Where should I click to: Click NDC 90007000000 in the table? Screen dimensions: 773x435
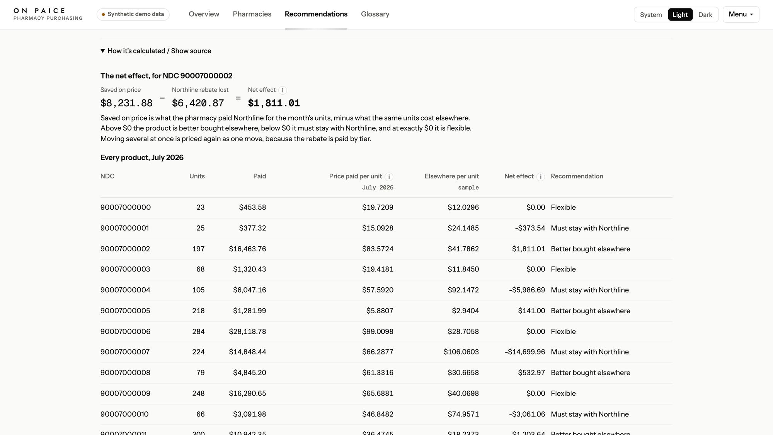(x=126, y=207)
